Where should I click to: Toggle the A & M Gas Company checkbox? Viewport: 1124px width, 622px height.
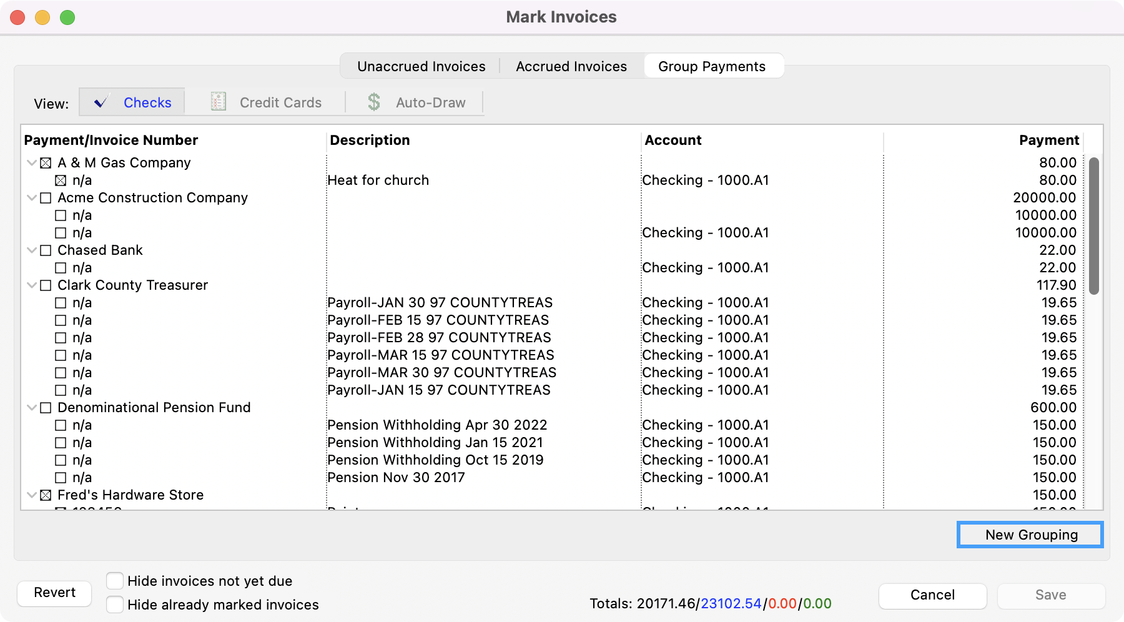tap(46, 163)
